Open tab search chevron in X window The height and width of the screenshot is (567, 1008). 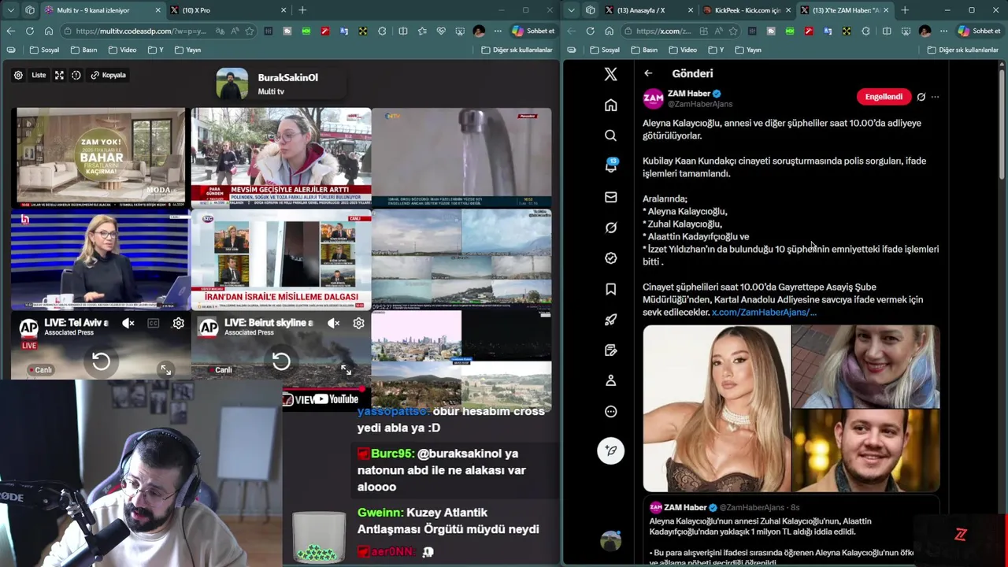[x=572, y=10]
